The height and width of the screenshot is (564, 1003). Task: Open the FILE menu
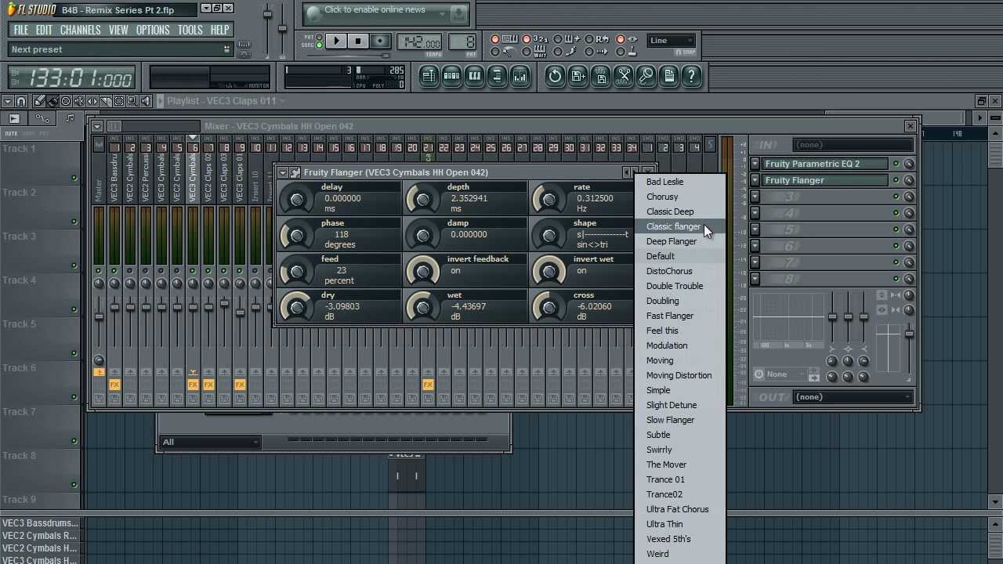[x=21, y=30]
